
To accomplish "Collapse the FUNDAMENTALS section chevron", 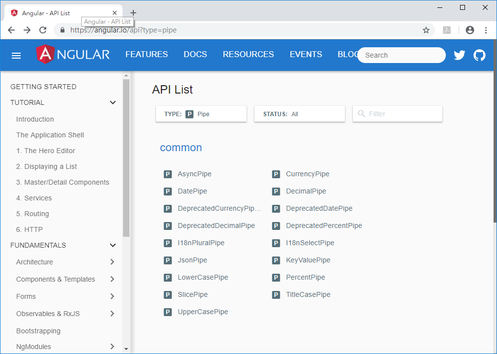I will (113, 245).
